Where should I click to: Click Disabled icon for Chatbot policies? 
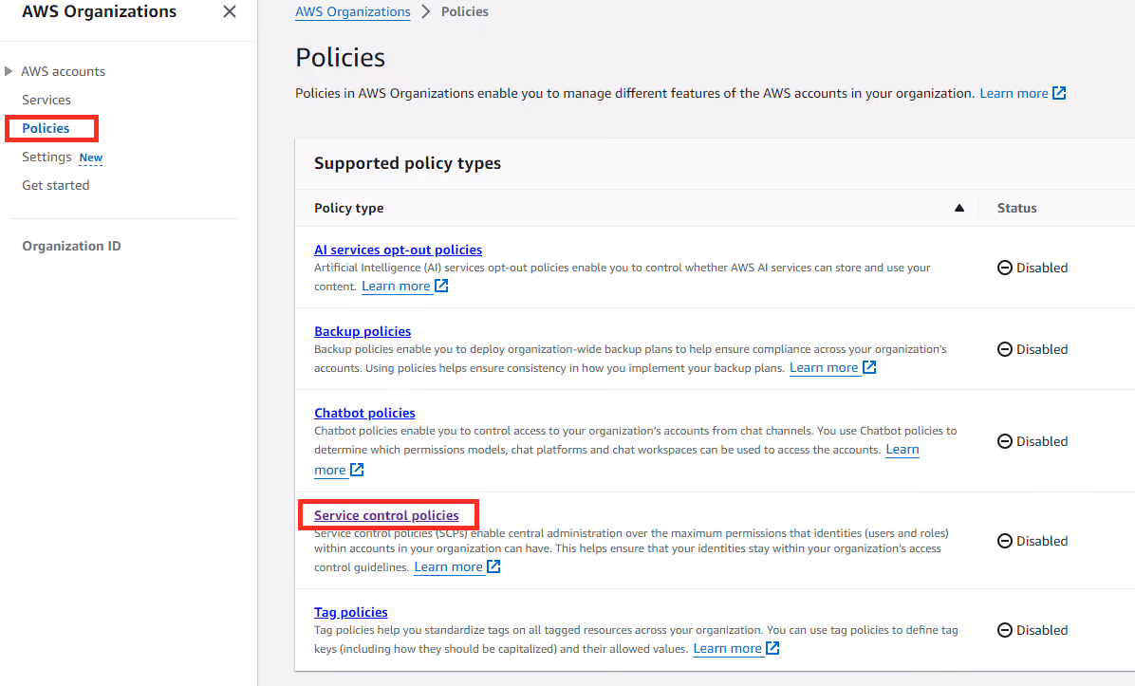pyautogui.click(x=1005, y=441)
